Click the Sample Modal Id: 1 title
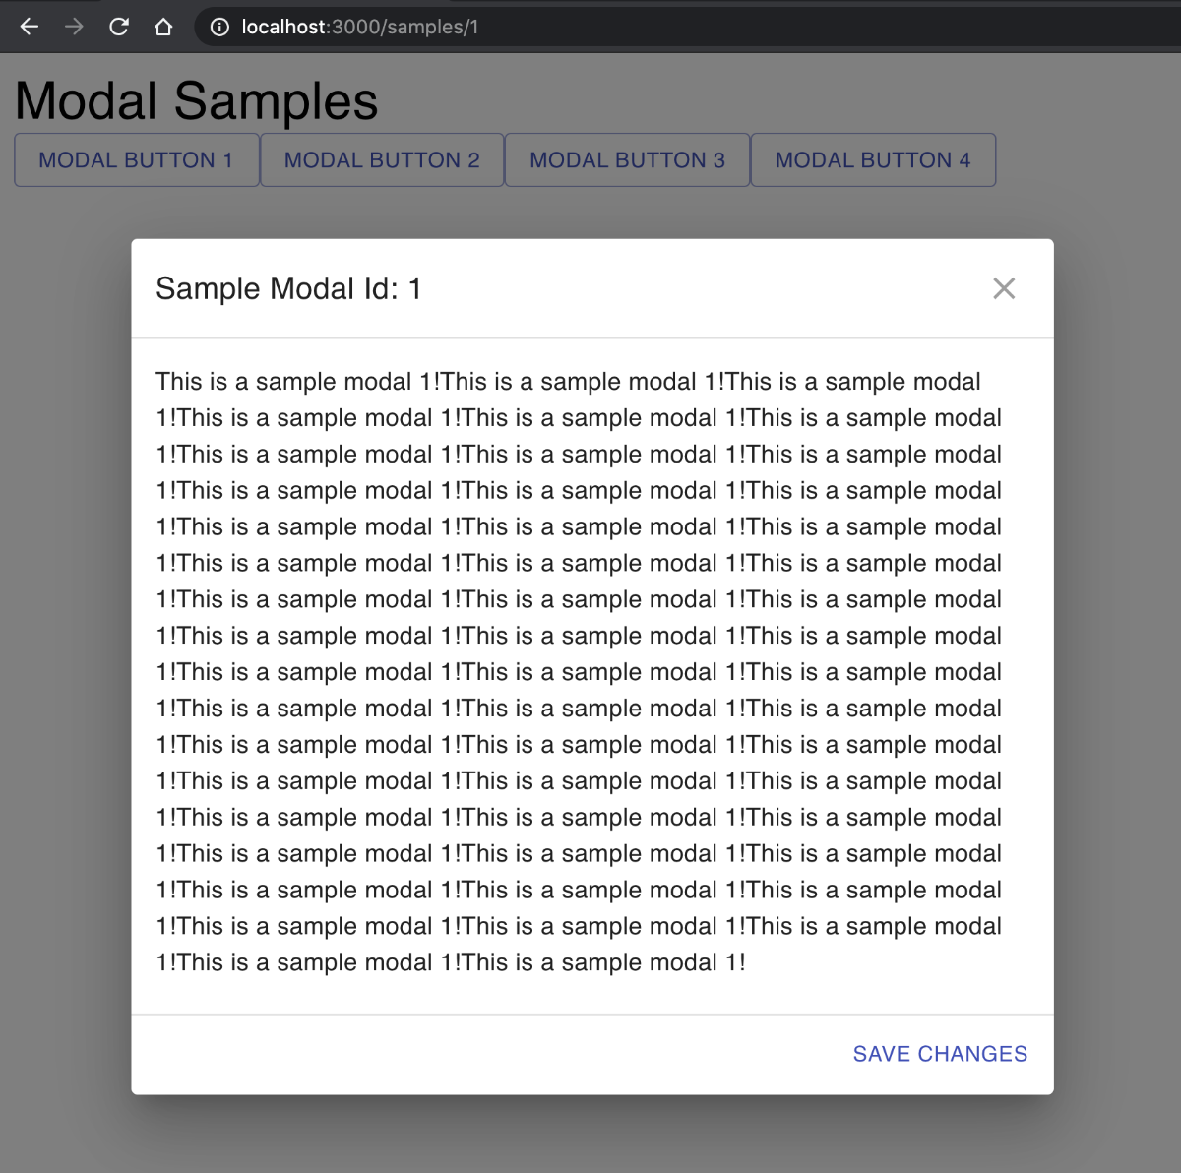The height and width of the screenshot is (1173, 1181). [x=288, y=288]
